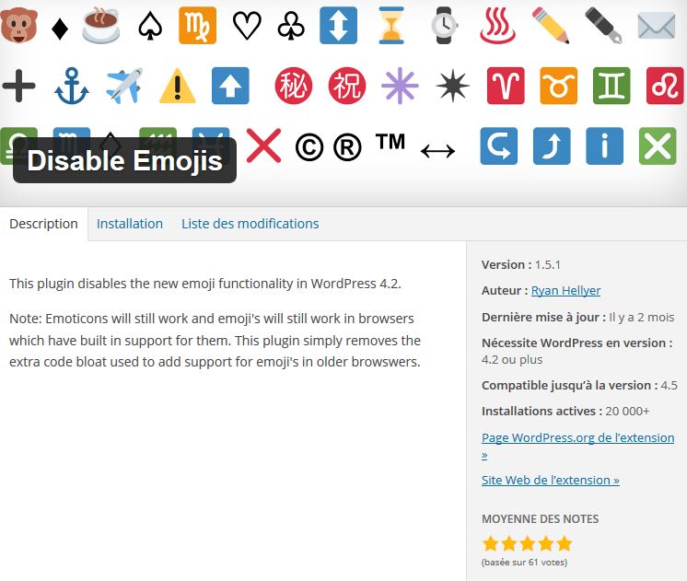The height and width of the screenshot is (581, 687).
Task: Click the envelope emoji
Action: pos(656,26)
